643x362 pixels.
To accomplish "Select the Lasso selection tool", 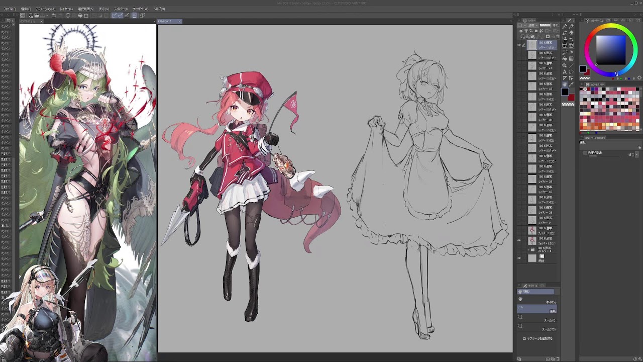I will coord(565,52).
